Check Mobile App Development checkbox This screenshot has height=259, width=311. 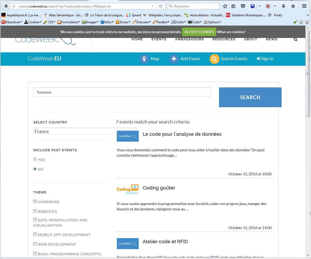point(35,234)
